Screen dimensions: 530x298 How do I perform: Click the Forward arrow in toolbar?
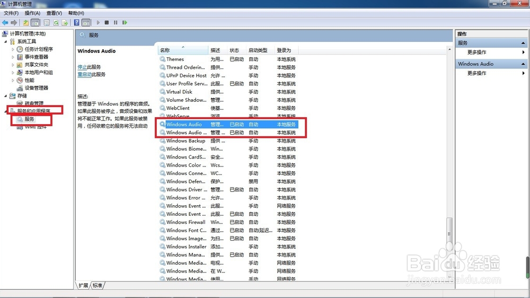click(x=14, y=23)
